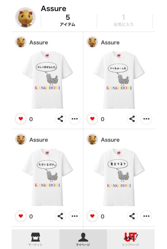The image size is (167, 249).
Task: Open more options for ヤル気は一人前 shirt
Action: click(146, 119)
